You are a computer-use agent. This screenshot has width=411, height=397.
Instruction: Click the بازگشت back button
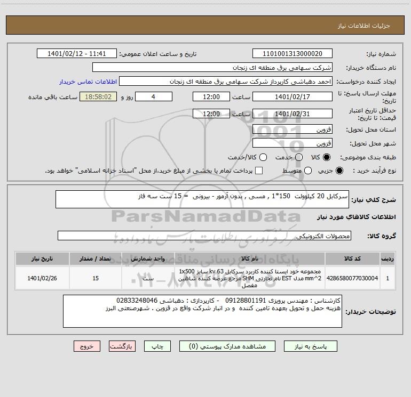122,346
